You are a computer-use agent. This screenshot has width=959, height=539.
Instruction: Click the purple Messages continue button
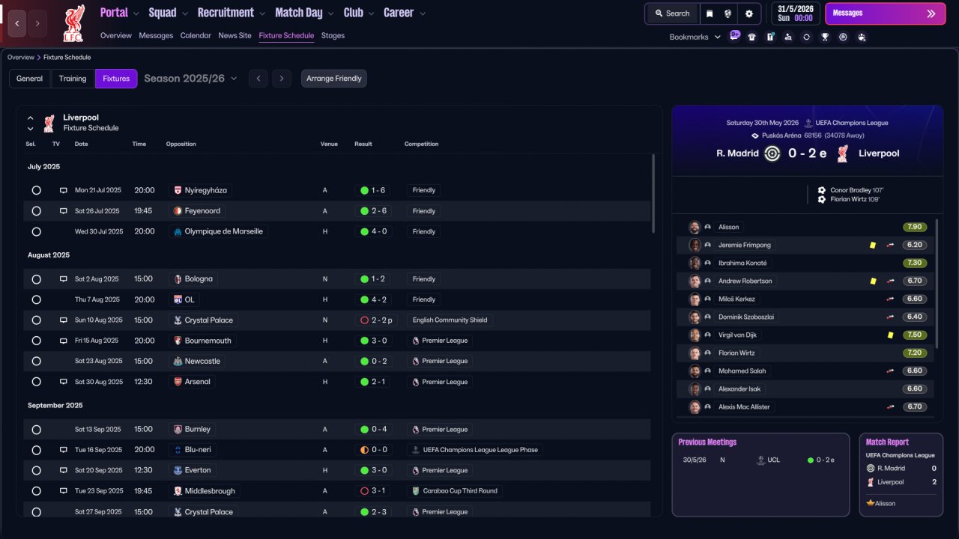885,13
